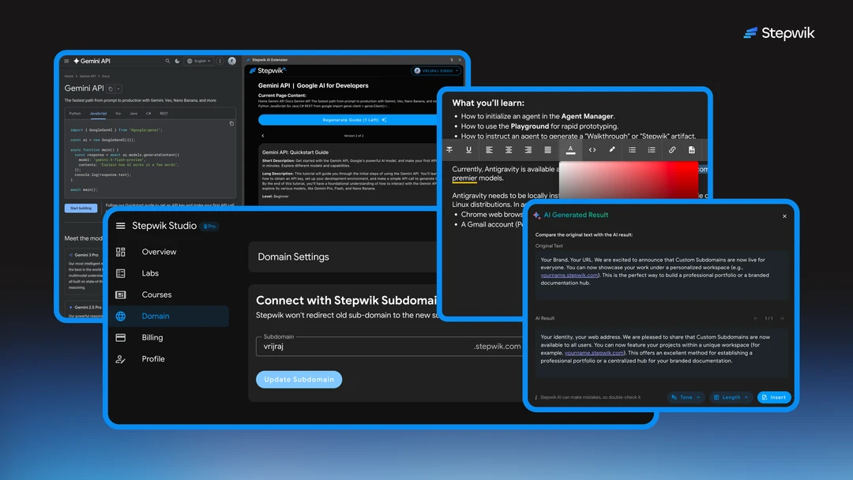Image resolution: width=853 pixels, height=480 pixels.
Task: Insert a numbered list
Action: [652, 150]
